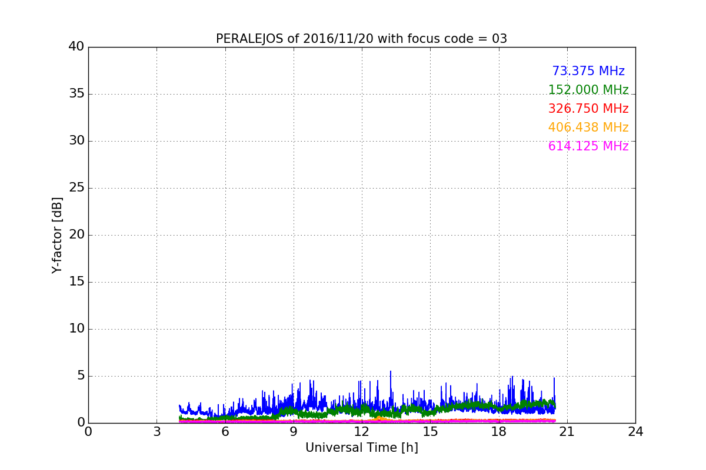
Task: Select the '73.375 MHz' blue legend label
Action: (x=588, y=71)
